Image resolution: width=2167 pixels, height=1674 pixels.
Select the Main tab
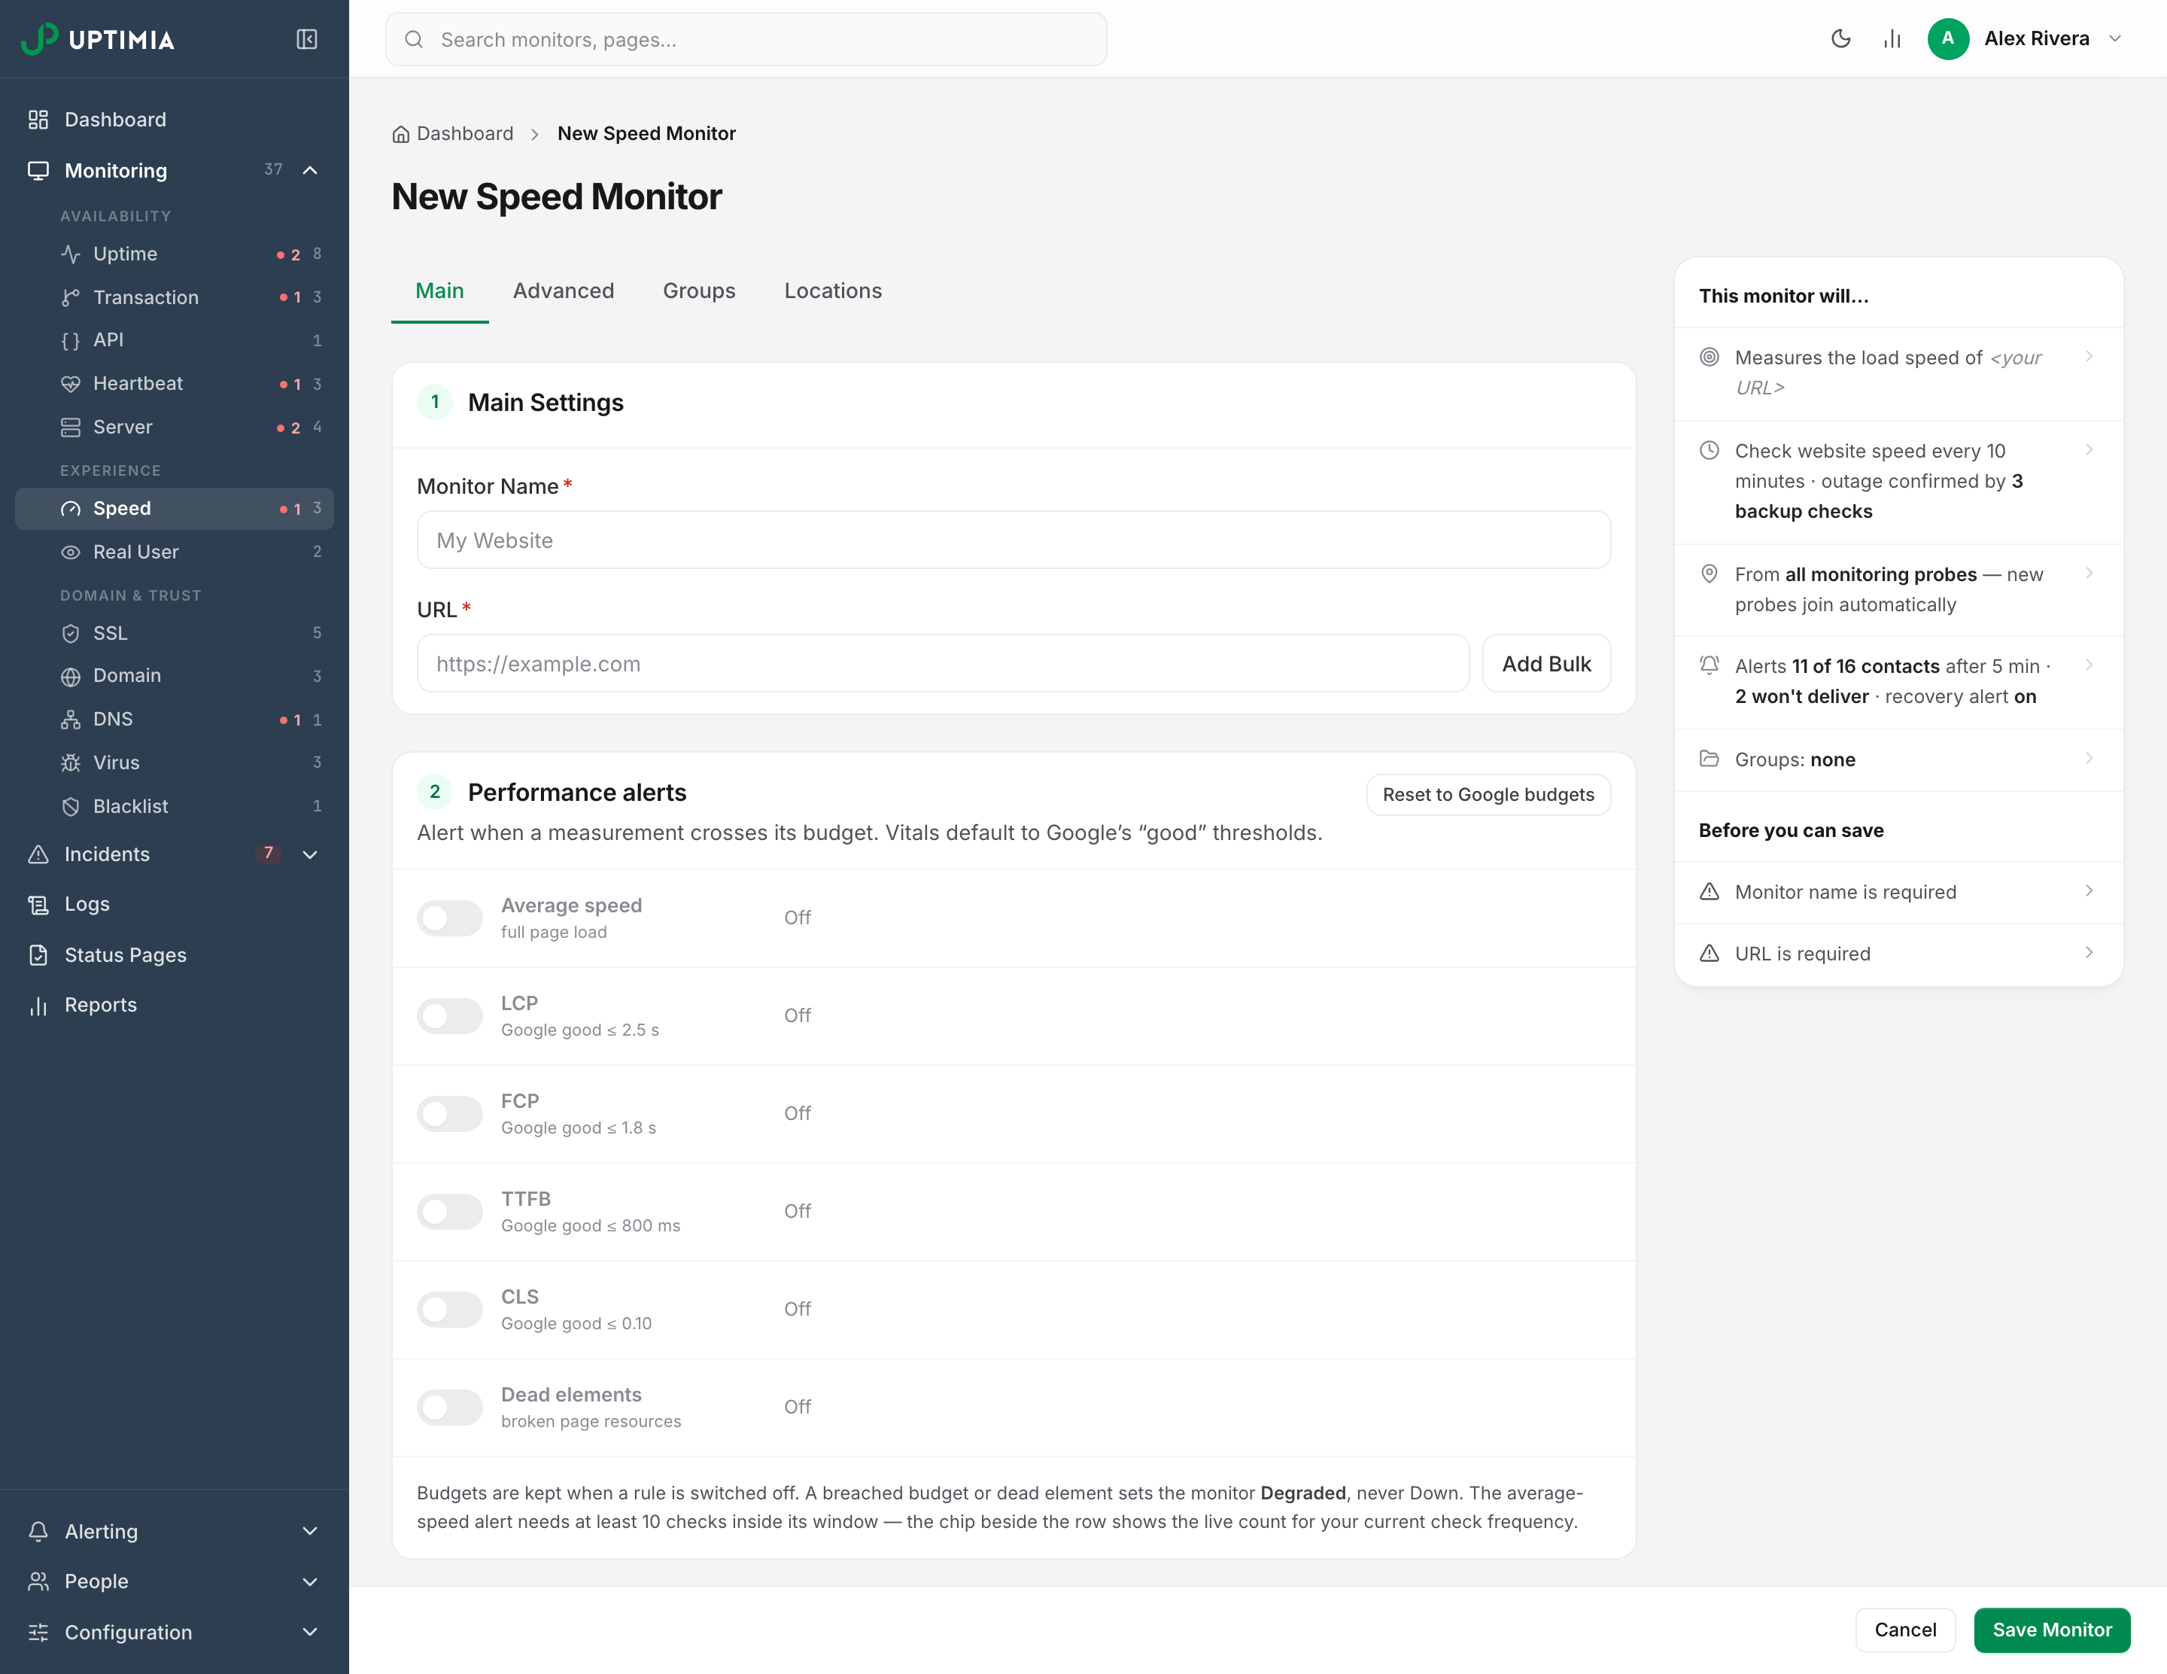[439, 291]
